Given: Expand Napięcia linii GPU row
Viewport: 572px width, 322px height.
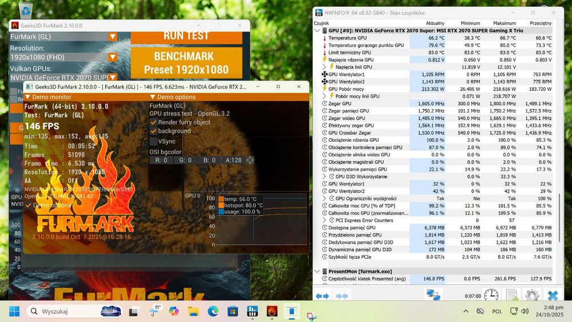Looking at the screenshot, I should tap(324, 67).
